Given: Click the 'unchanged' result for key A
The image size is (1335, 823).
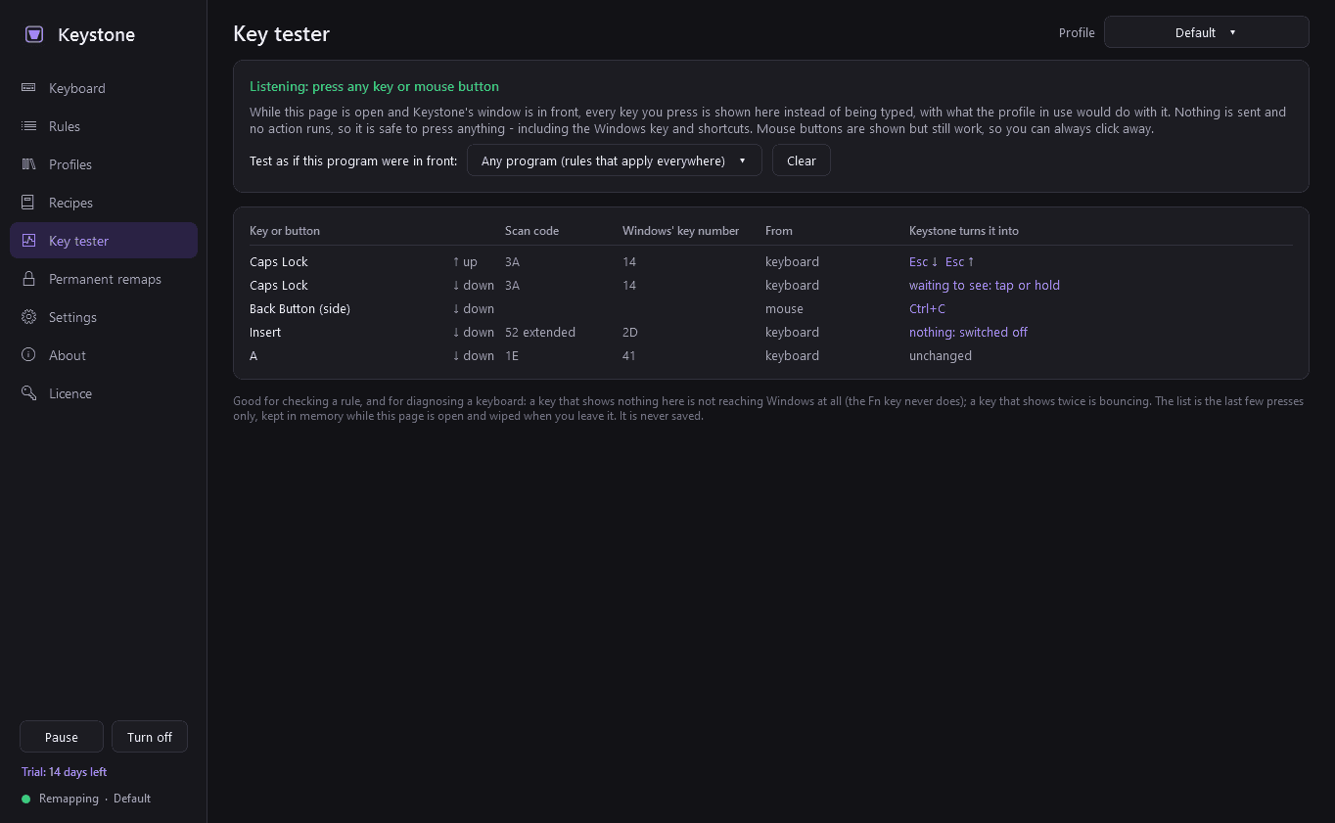Looking at the screenshot, I should pyautogui.click(x=941, y=356).
